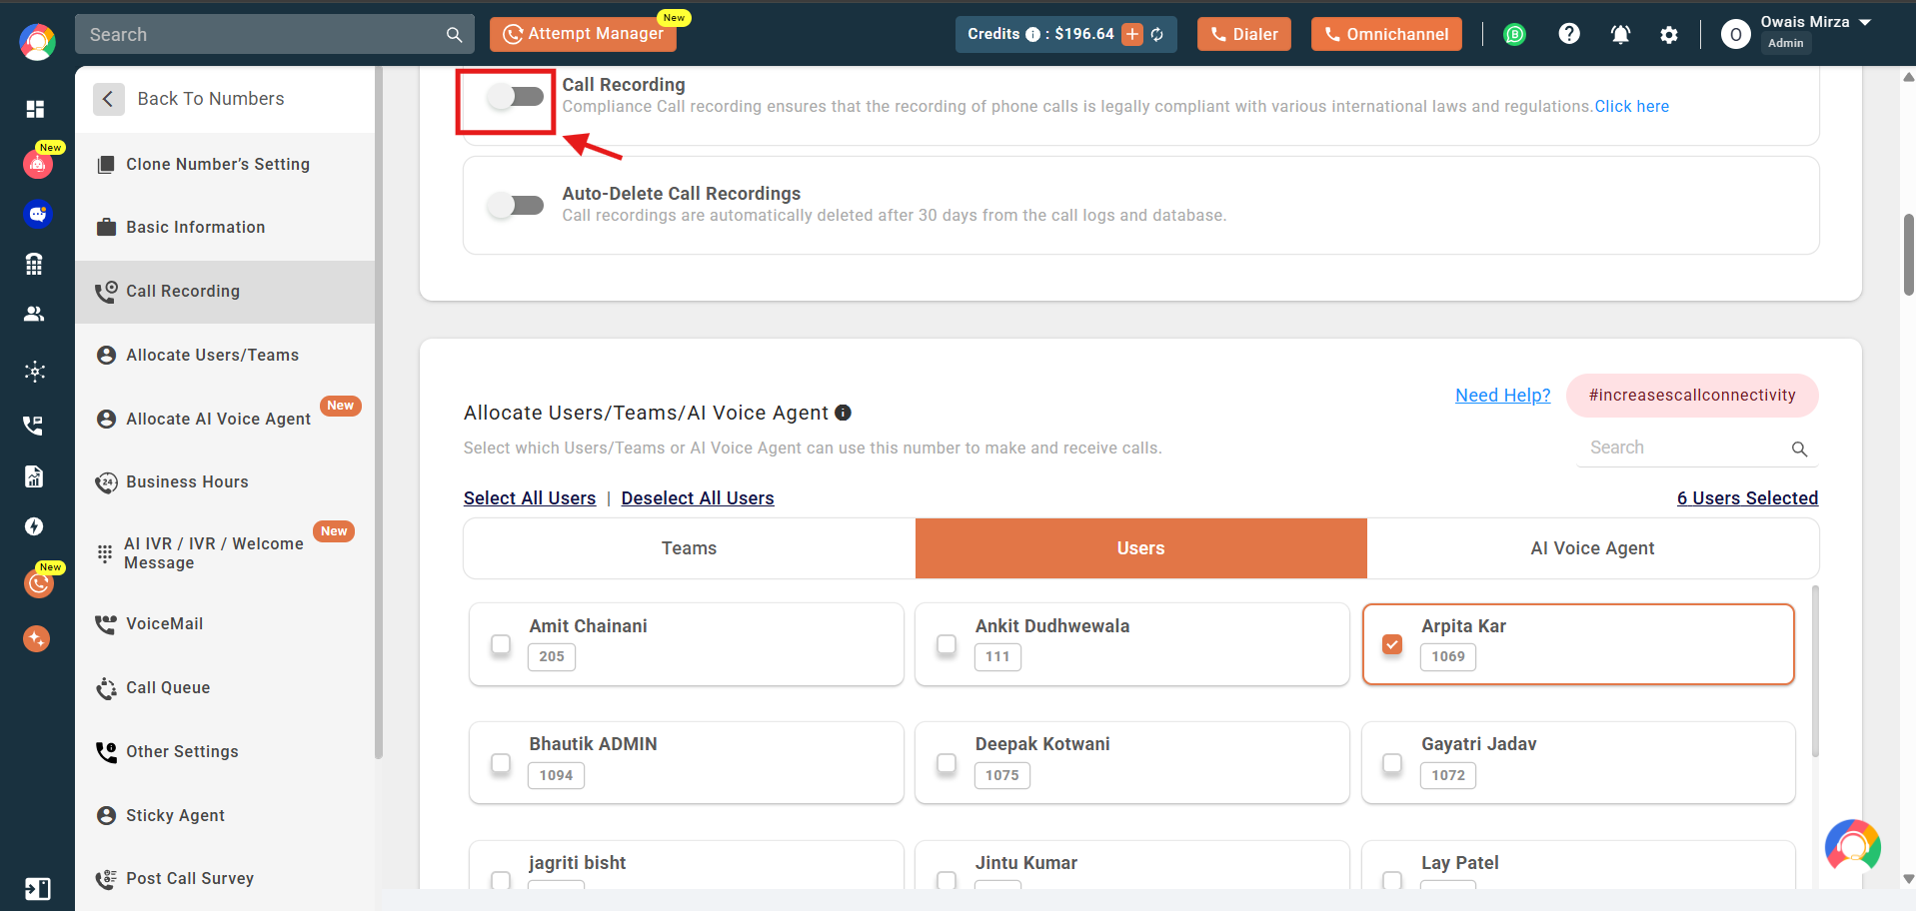Image resolution: width=1916 pixels, height=911 pixels.
Task: Click the #increasescallconnectivity tag
Action: point(1692,396)
